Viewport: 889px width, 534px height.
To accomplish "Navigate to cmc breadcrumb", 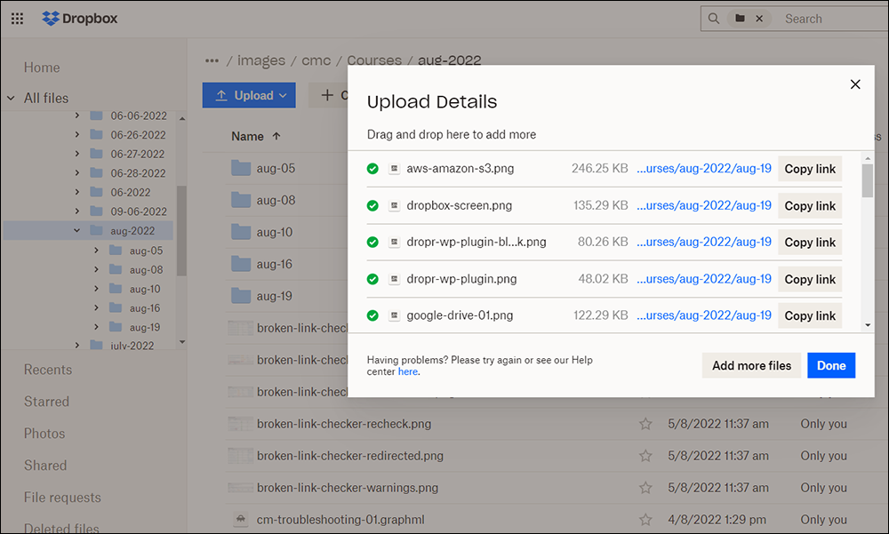I will 316,60.
